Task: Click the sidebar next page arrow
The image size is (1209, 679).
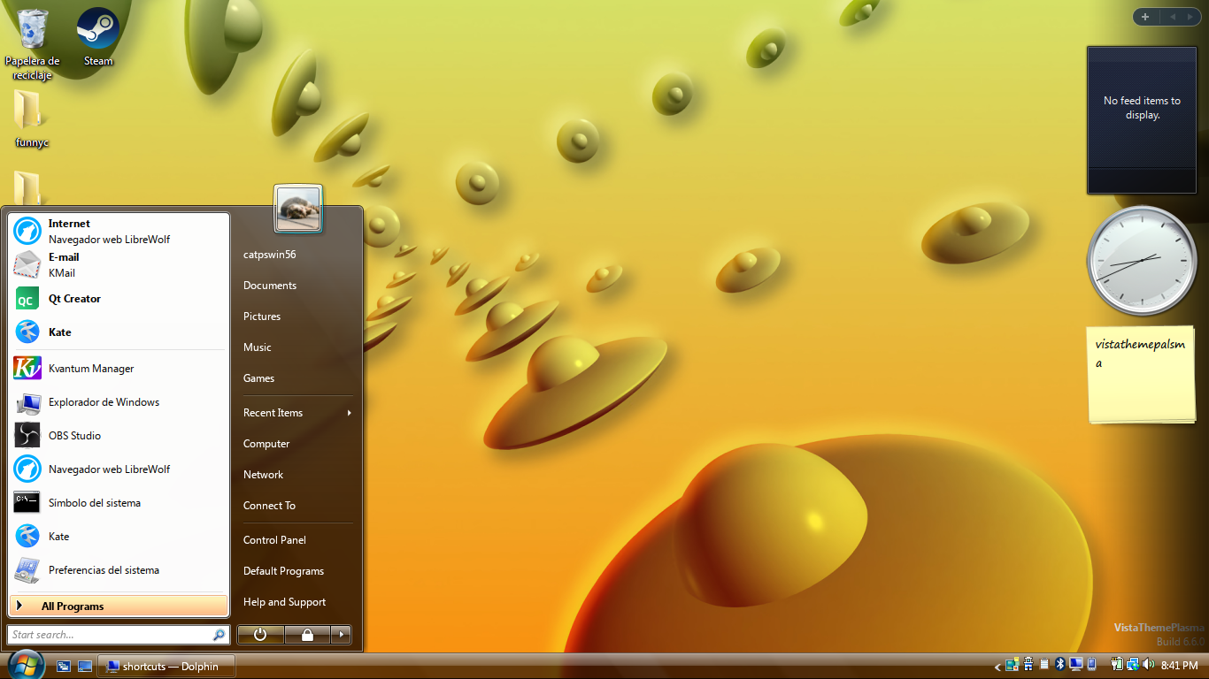Action: (1191, 17)
